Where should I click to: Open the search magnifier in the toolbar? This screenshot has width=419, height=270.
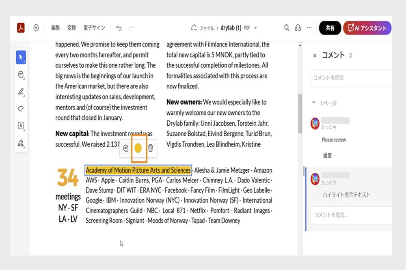[287, 28]
